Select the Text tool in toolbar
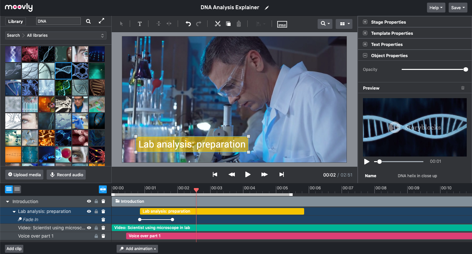472x254 pixels. click(x=140, y=24)
